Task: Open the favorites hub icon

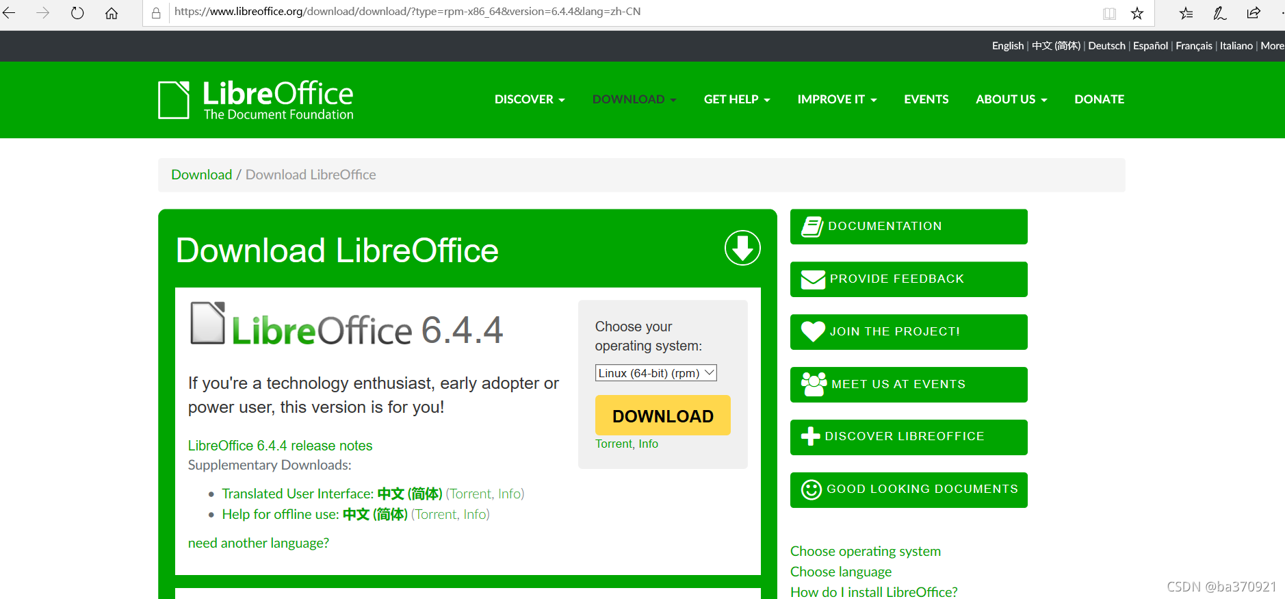Action: click(1186, 13)
